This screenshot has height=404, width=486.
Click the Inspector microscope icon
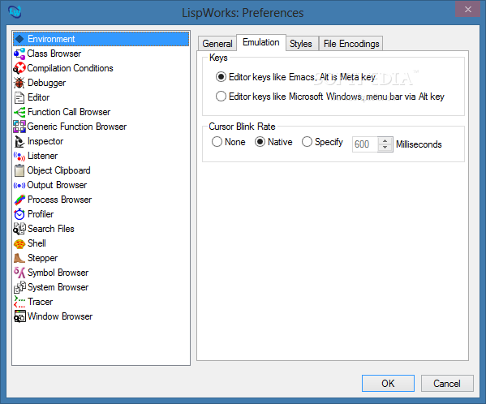pos(19,141)
